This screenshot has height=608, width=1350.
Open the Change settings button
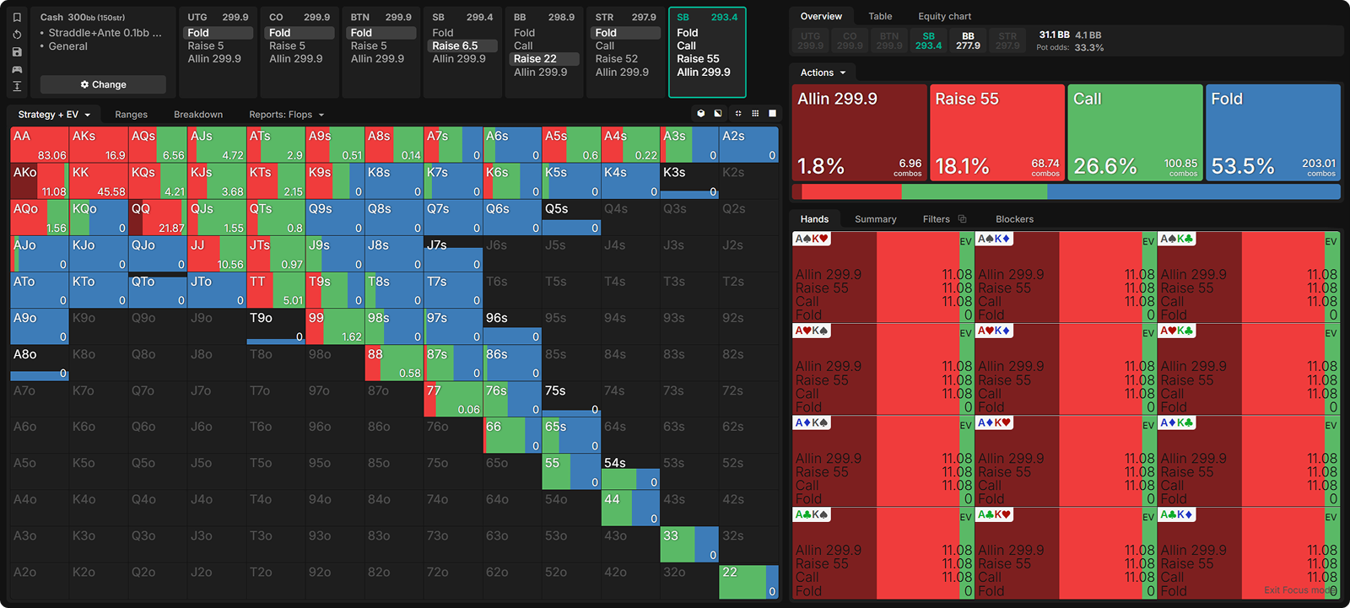point(103,84)
